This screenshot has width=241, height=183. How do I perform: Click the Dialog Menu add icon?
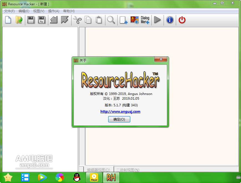click(x=145, y=20)
